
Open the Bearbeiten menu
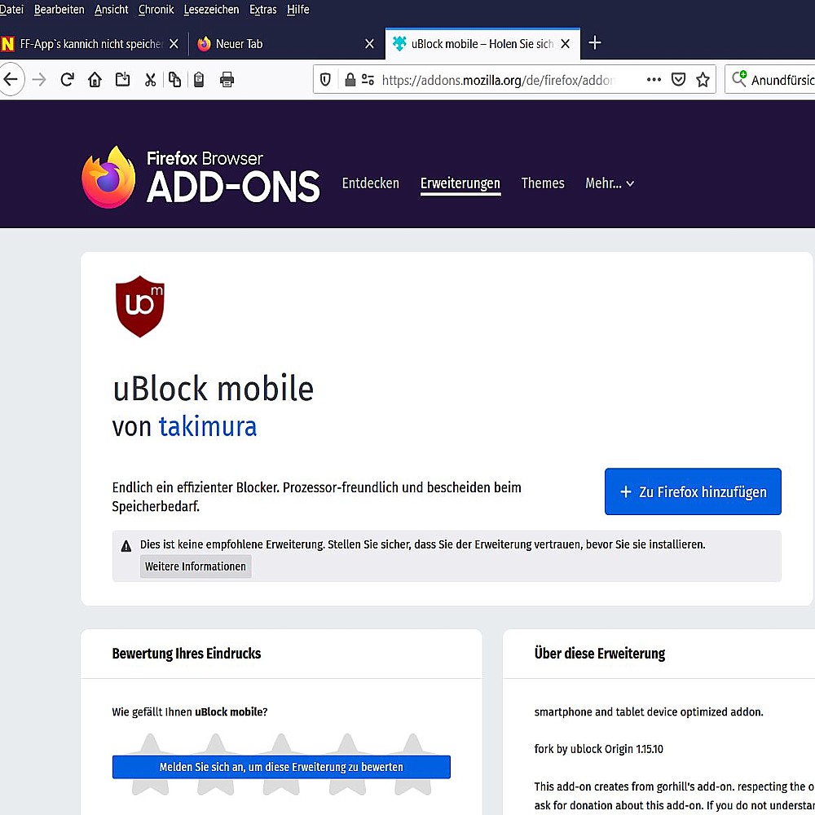coord(59,9)
